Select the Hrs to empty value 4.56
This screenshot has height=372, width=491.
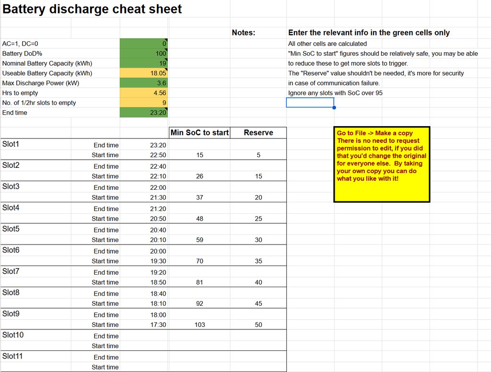(x=144, y=93)
